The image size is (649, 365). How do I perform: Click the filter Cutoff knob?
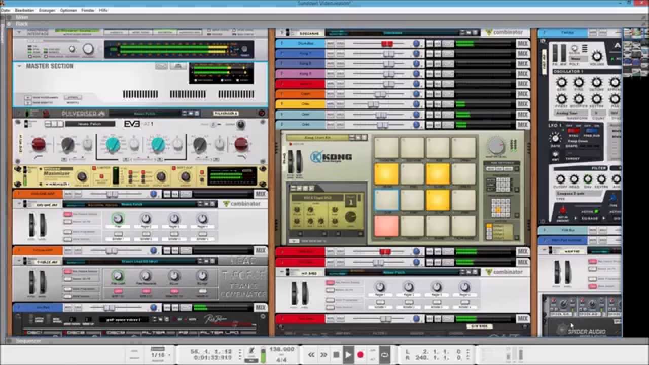click(560, 179)
